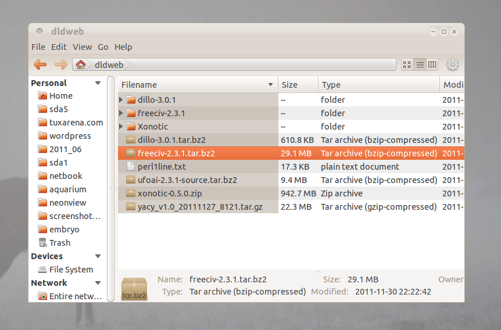
Task: Sort by the Type column header
Action: tap(379, 85)
